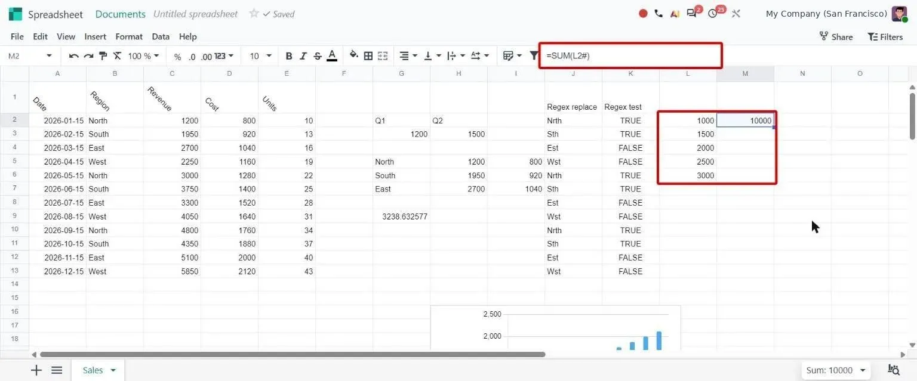Open the 123 number format dropdown

pos(224,56)
